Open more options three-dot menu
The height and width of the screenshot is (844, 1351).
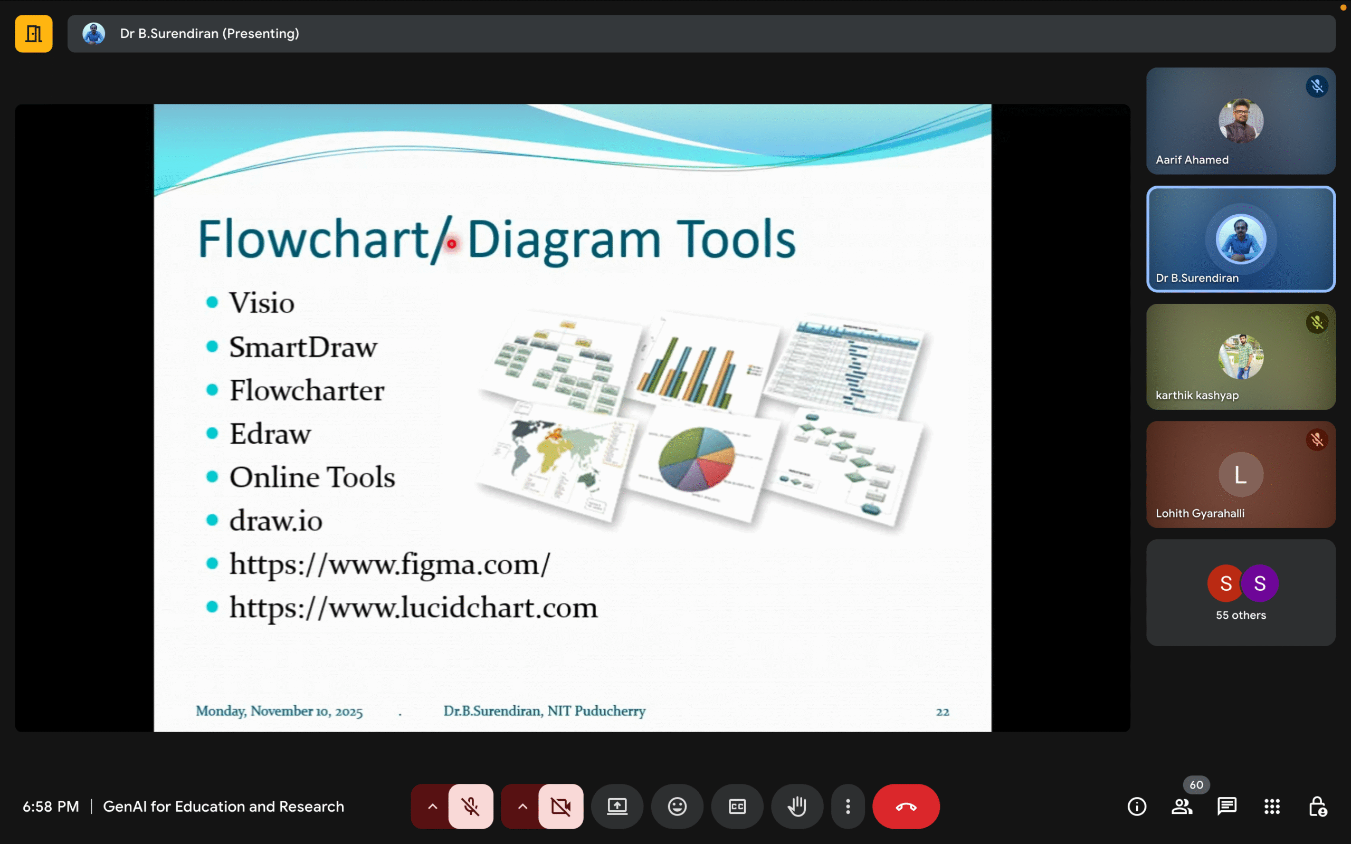tap(848, 806)
